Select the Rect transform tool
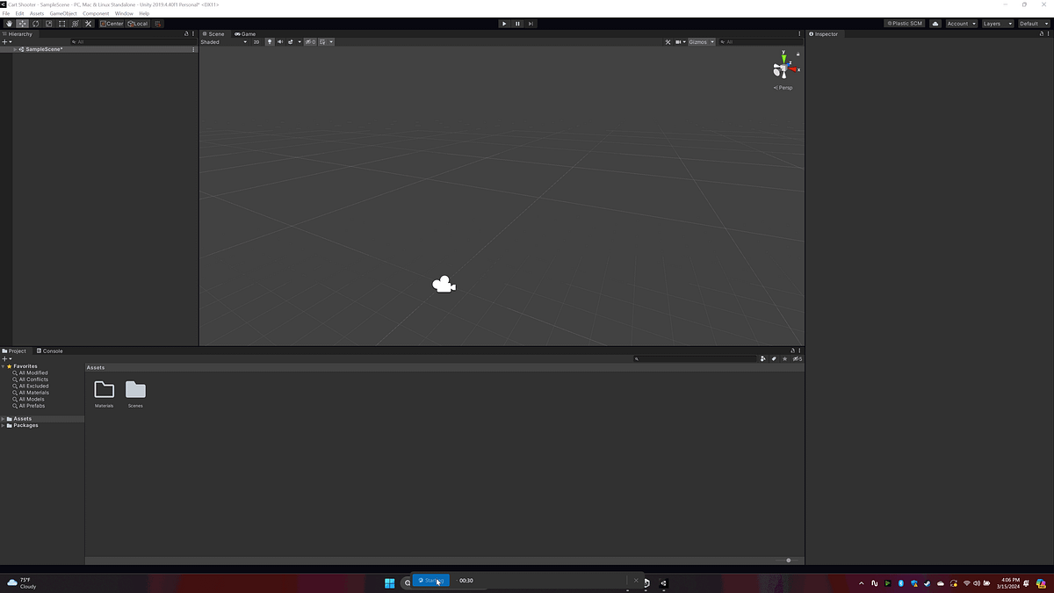The width and height of the screenshot is (1054, 593). pyautogui.click(x=62, y=24)
